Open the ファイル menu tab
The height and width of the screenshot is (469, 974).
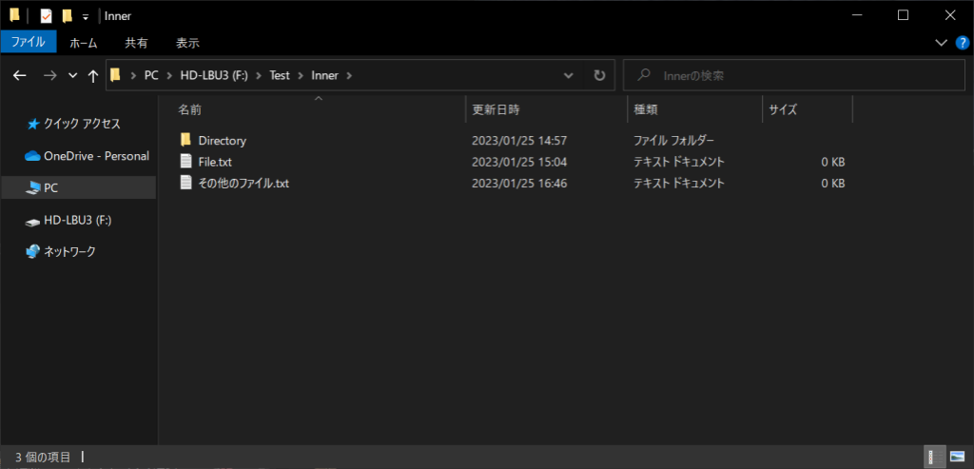point(28,42)
